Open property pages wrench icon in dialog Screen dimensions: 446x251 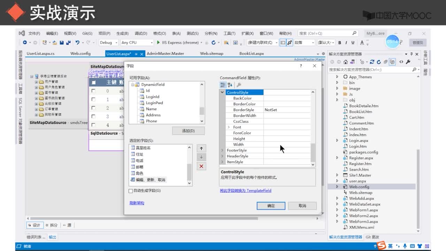point(239,85)
